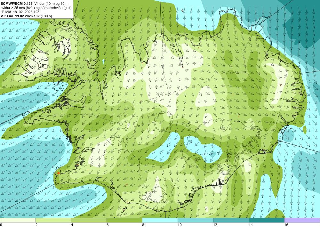Click the '8' label on the wind scale
320x227 pixels.
point(143,225)
